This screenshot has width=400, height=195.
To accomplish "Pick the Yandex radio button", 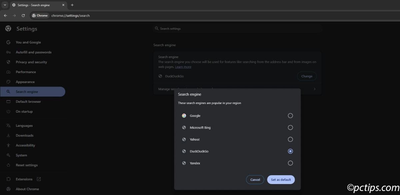I will 290,163.
